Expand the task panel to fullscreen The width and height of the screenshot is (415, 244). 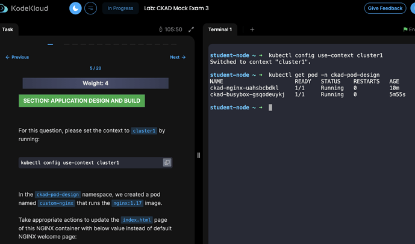click(x=192, y=29)
